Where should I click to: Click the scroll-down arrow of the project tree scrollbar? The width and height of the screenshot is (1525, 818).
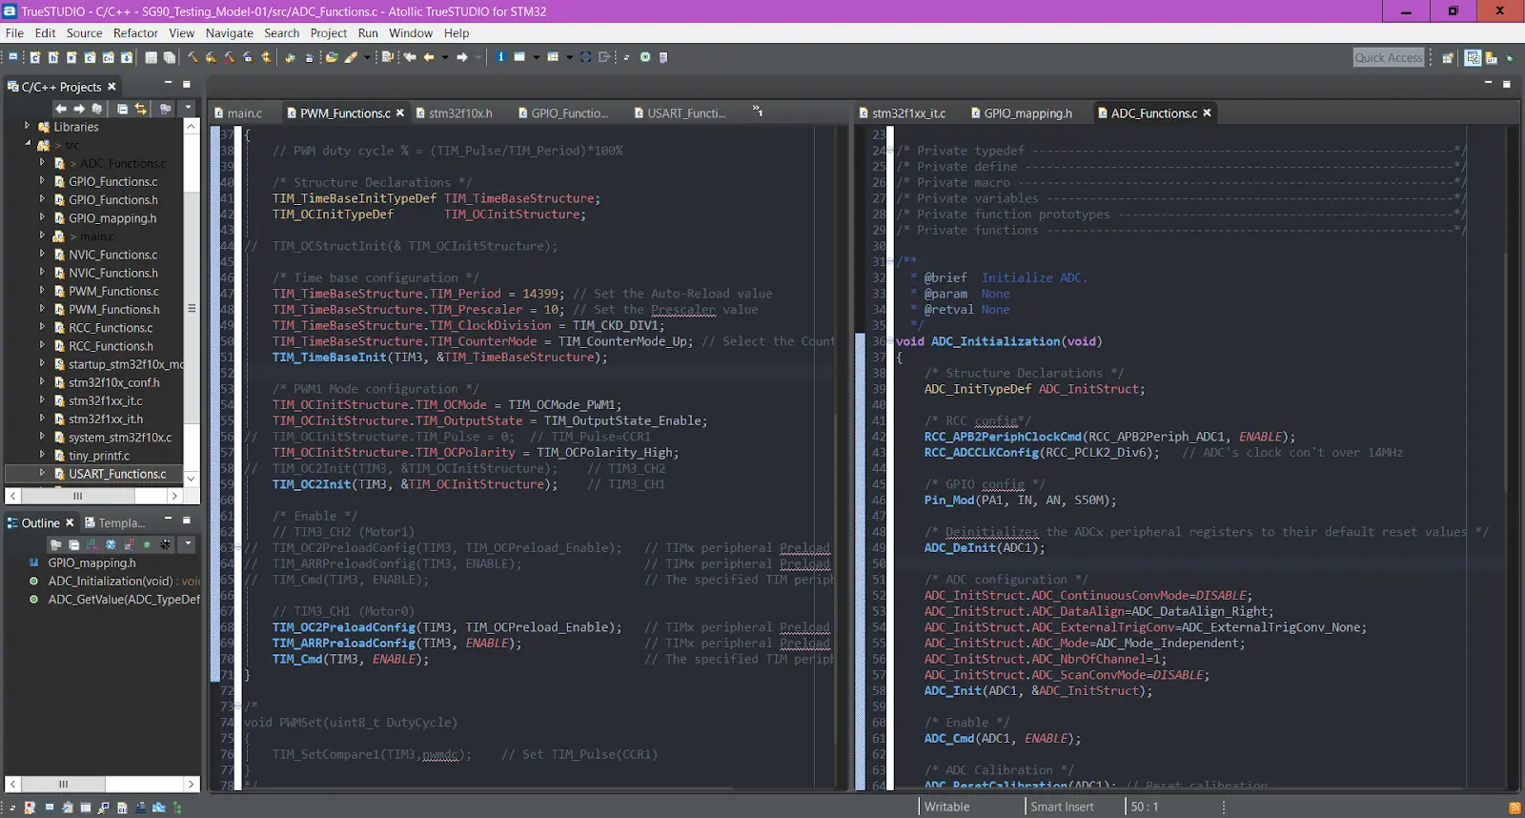(191, 479)
